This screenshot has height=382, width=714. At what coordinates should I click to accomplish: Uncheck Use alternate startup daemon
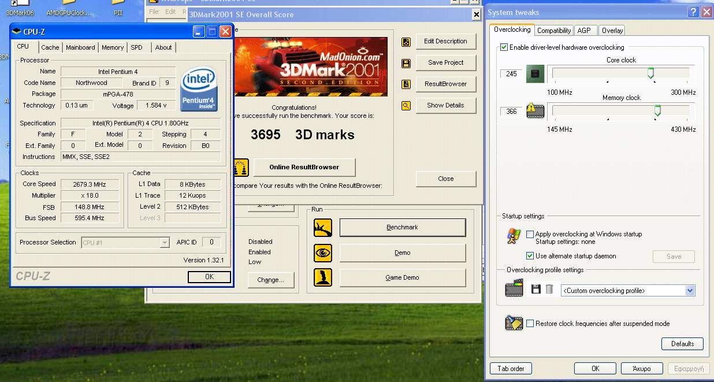point(530,256)
